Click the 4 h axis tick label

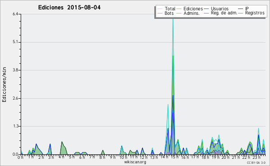62,157
